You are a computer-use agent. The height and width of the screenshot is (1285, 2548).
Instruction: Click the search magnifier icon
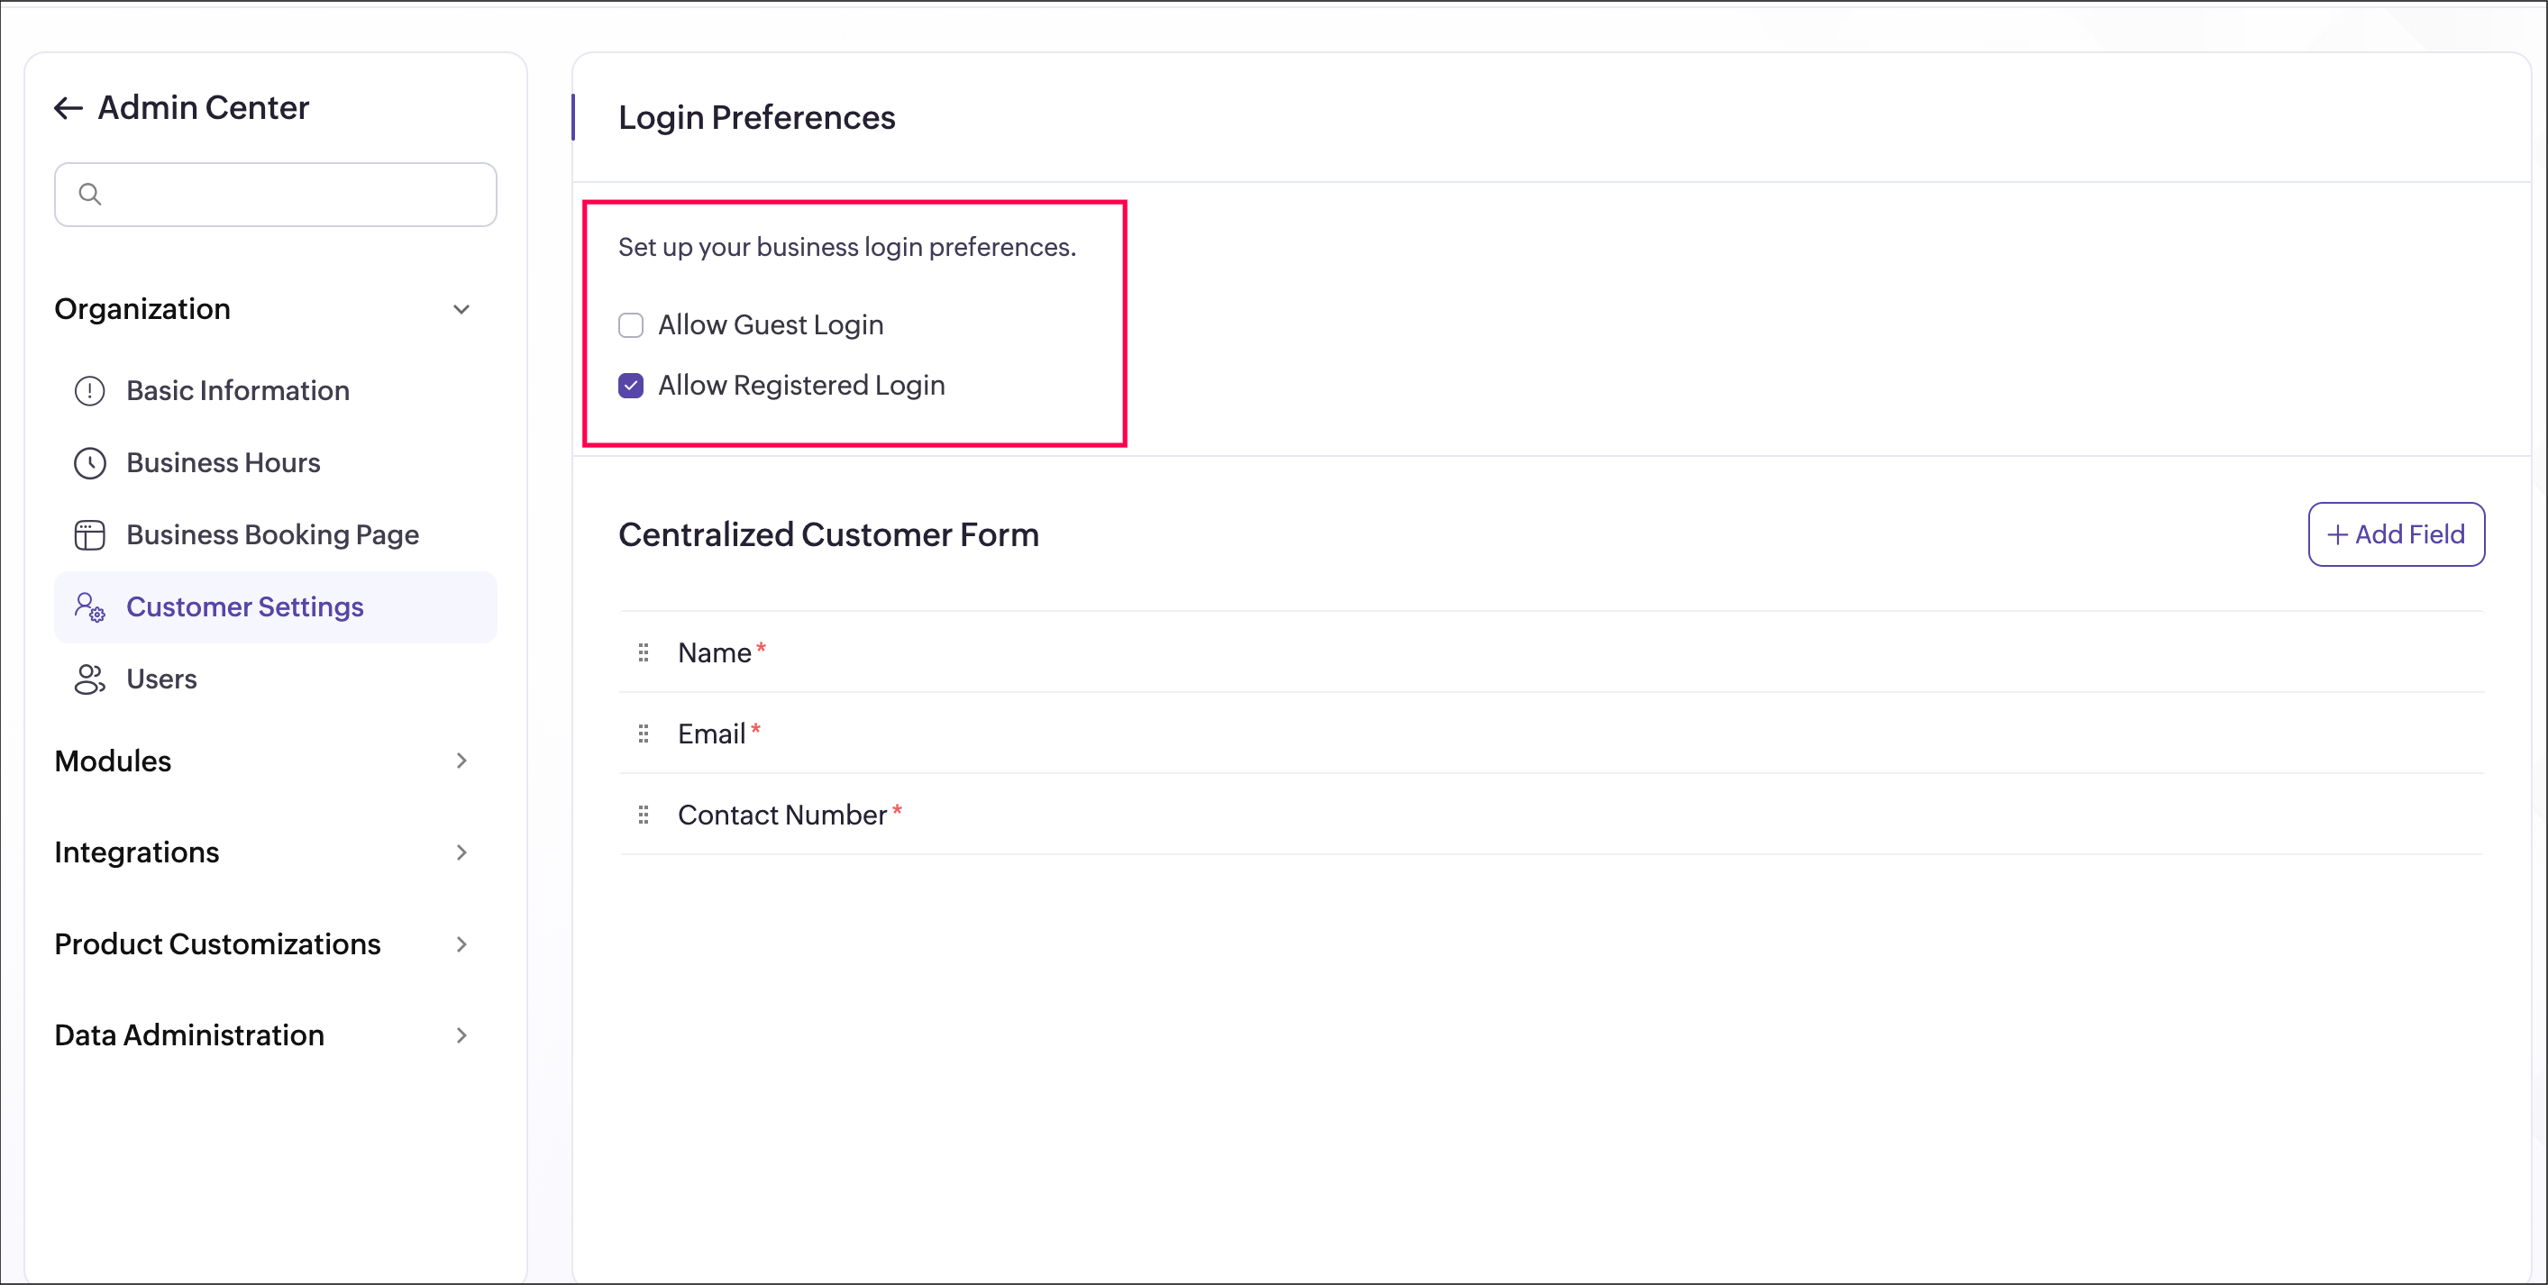pos(90,195)
